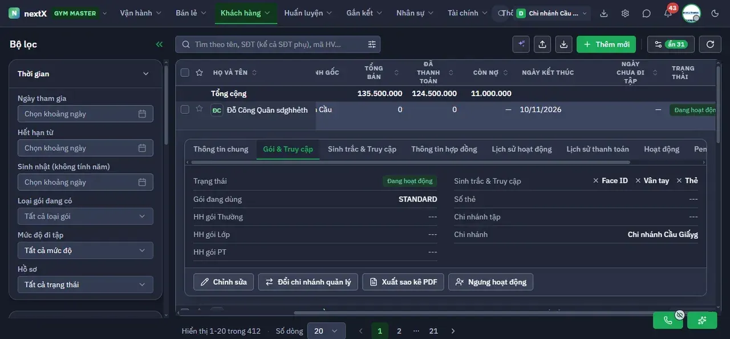Star the Đỗ Công Quân customer row
The width and height of the screenshot is (730, 339).
point(199,109)
